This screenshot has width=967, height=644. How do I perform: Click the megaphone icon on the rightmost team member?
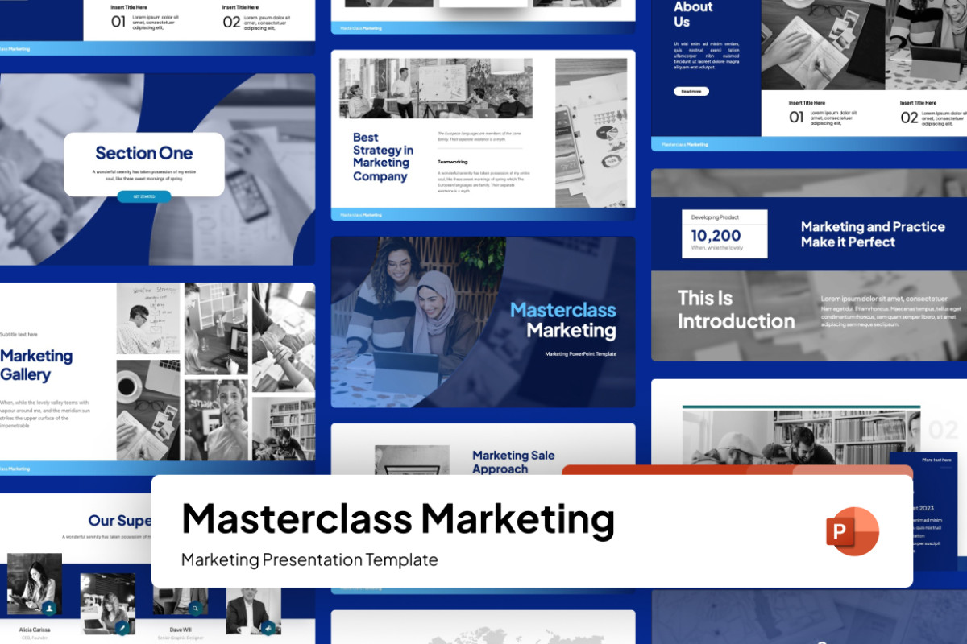pos(268,627)
